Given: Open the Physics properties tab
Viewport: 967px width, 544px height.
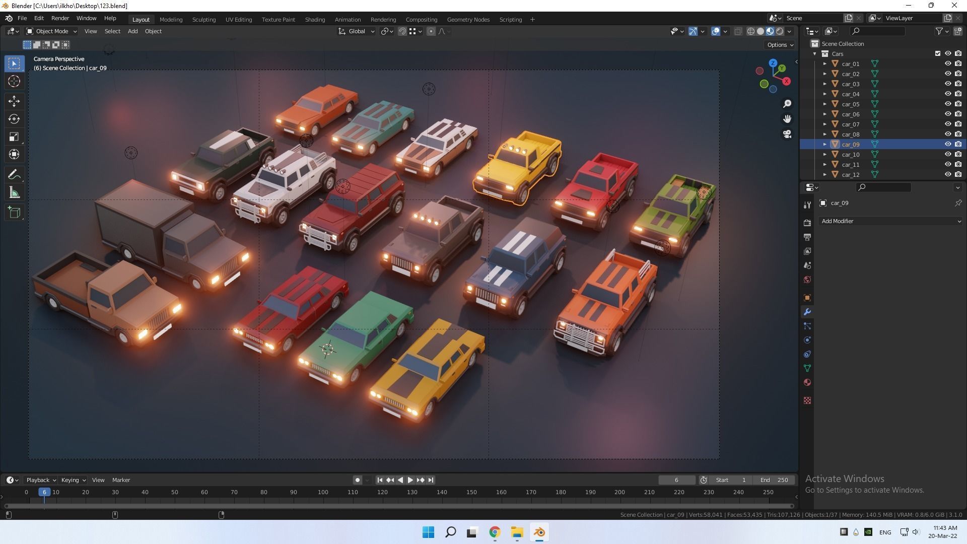Looking at the screenshot, I should coord(807,340).
